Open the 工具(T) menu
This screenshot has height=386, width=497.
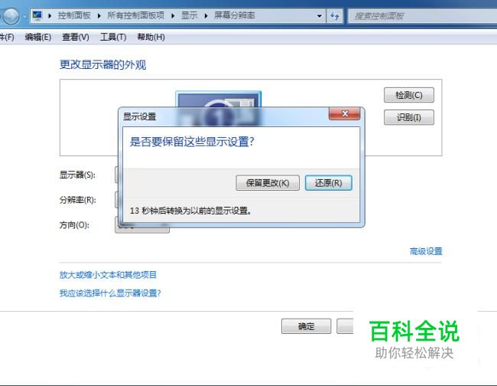point(113,37)
